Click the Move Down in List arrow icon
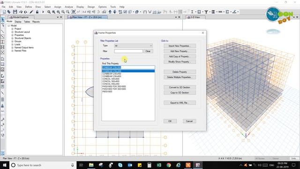 115,12
